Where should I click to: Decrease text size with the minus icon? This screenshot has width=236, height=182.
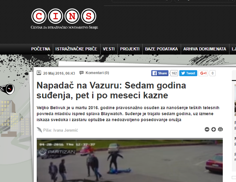207,129
